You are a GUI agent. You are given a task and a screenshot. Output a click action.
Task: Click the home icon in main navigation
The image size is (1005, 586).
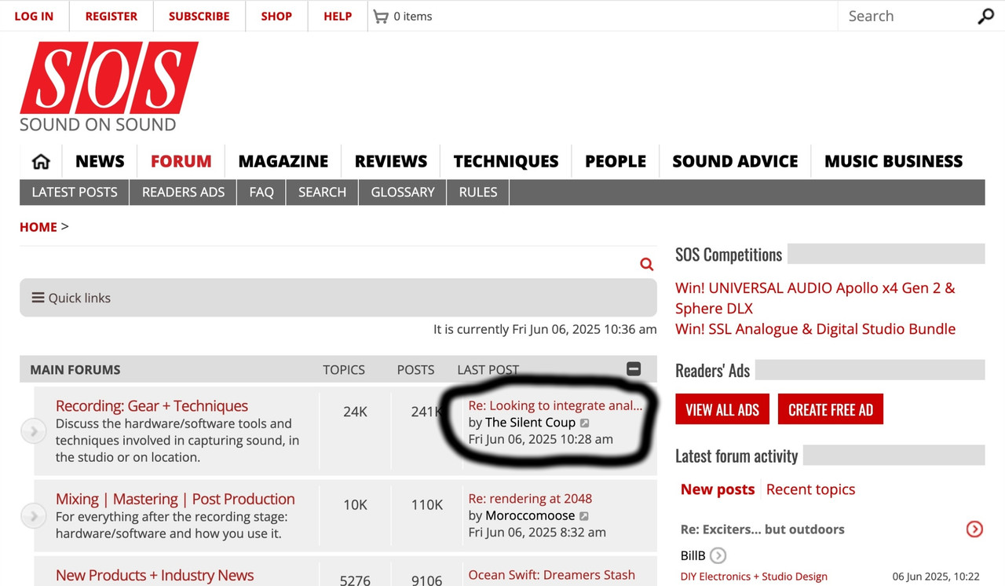(41, 161)
